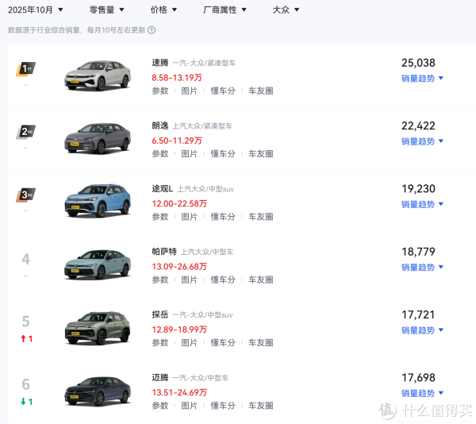Click the 帕萨特 car image
Screen dimensions: 476x424
click(97, 264)
